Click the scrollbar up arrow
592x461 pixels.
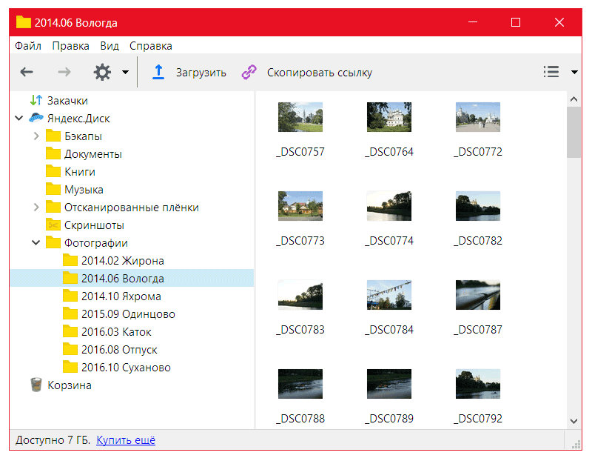574,99
